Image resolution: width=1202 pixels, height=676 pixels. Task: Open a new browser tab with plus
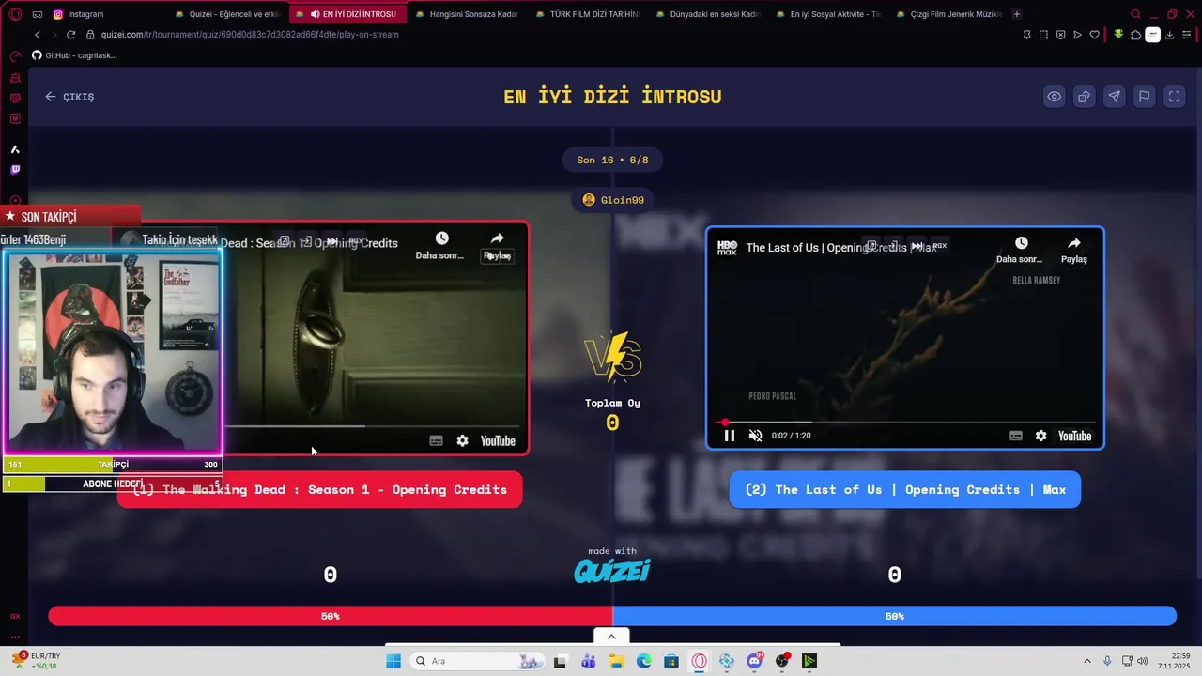pyautogui.click(x=1017, y=14)
